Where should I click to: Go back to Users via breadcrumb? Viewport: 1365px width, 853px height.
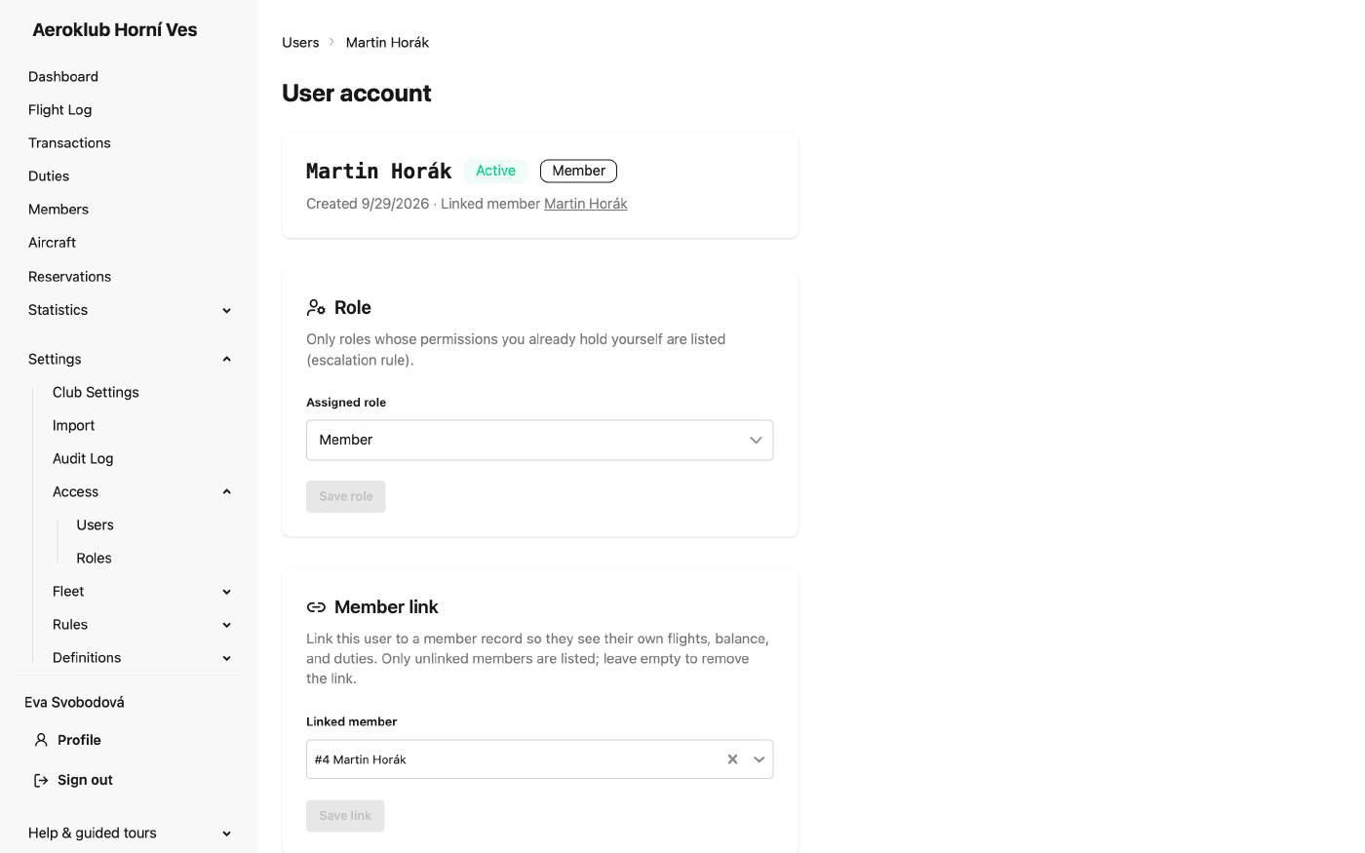[x=300, y=42]
